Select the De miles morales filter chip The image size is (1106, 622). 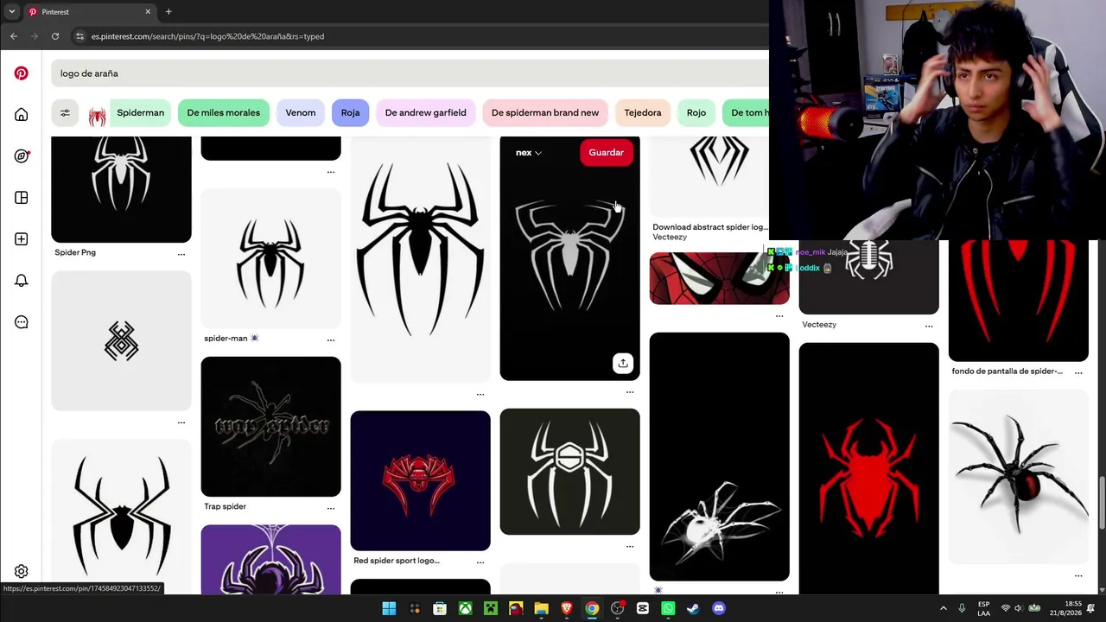coord(224,112)
